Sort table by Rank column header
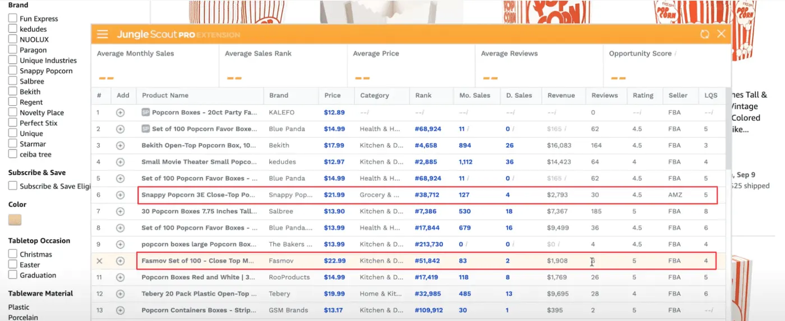Screen dimensions: 785x321 pyautogui.click(x=423, y=96)
